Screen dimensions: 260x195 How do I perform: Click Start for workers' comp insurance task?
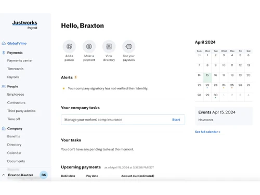click(176, 120)
